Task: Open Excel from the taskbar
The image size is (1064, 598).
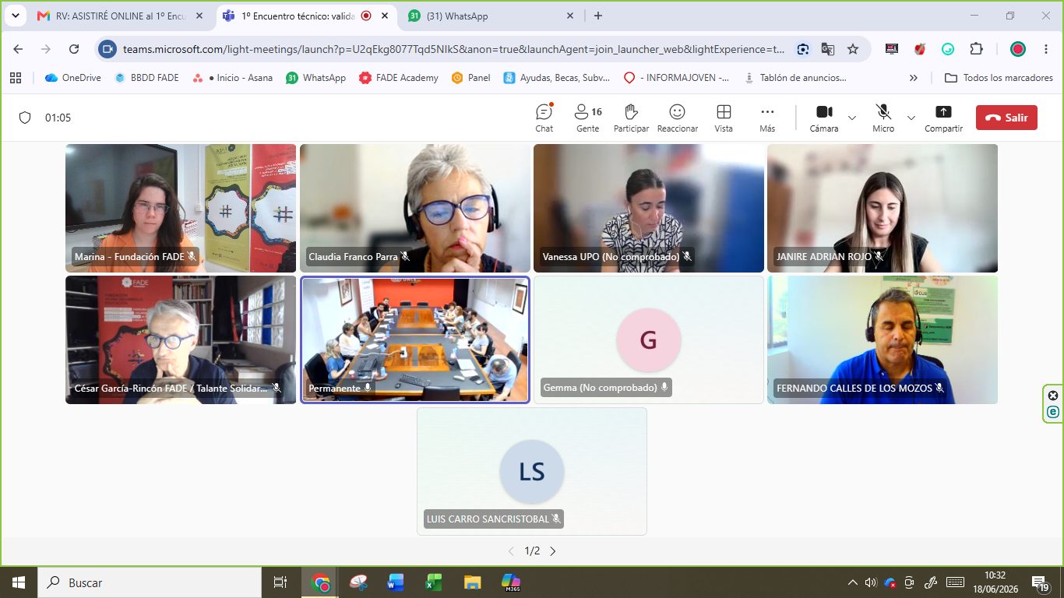Action: tap(433, 582)
